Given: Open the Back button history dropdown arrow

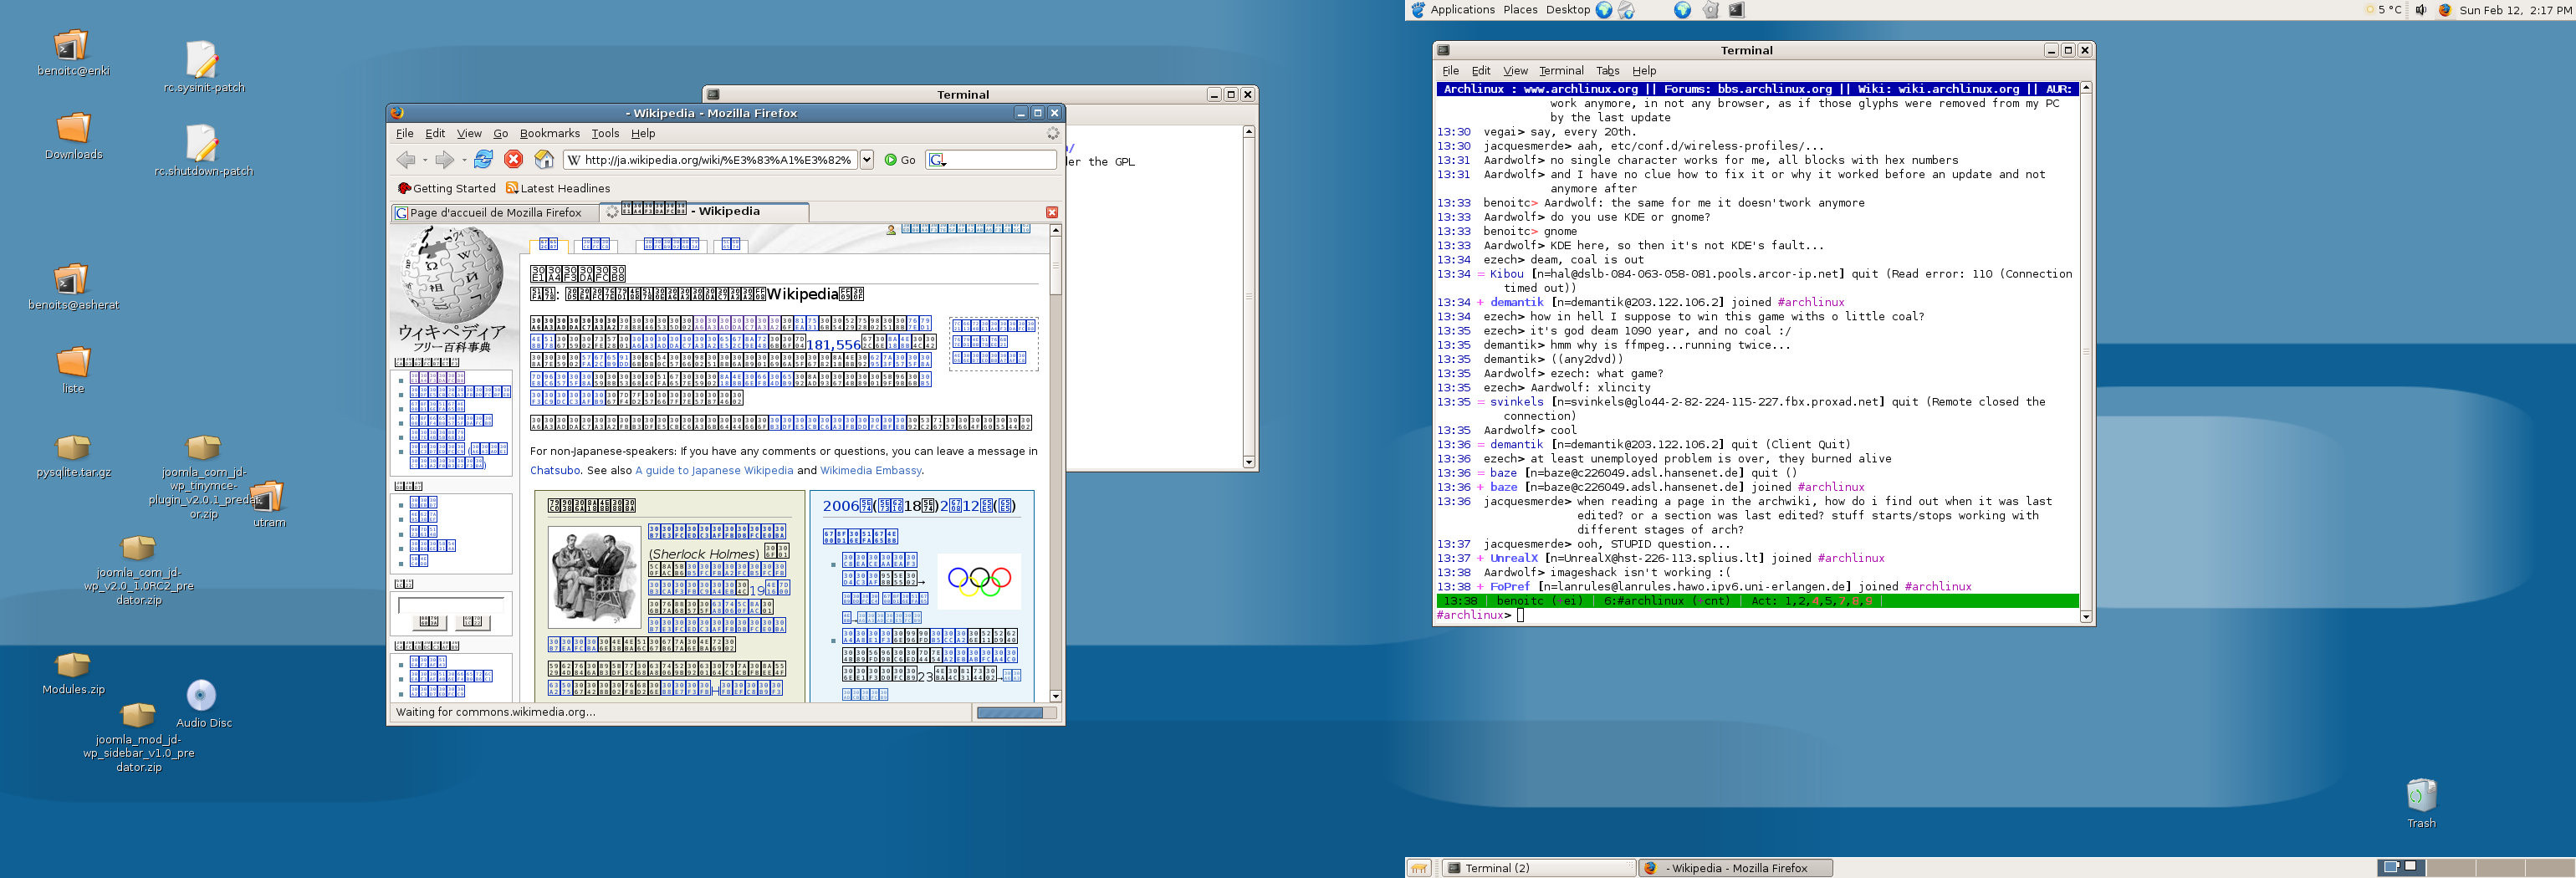Looking at the screenshot, I should click(x=425, y=160).
